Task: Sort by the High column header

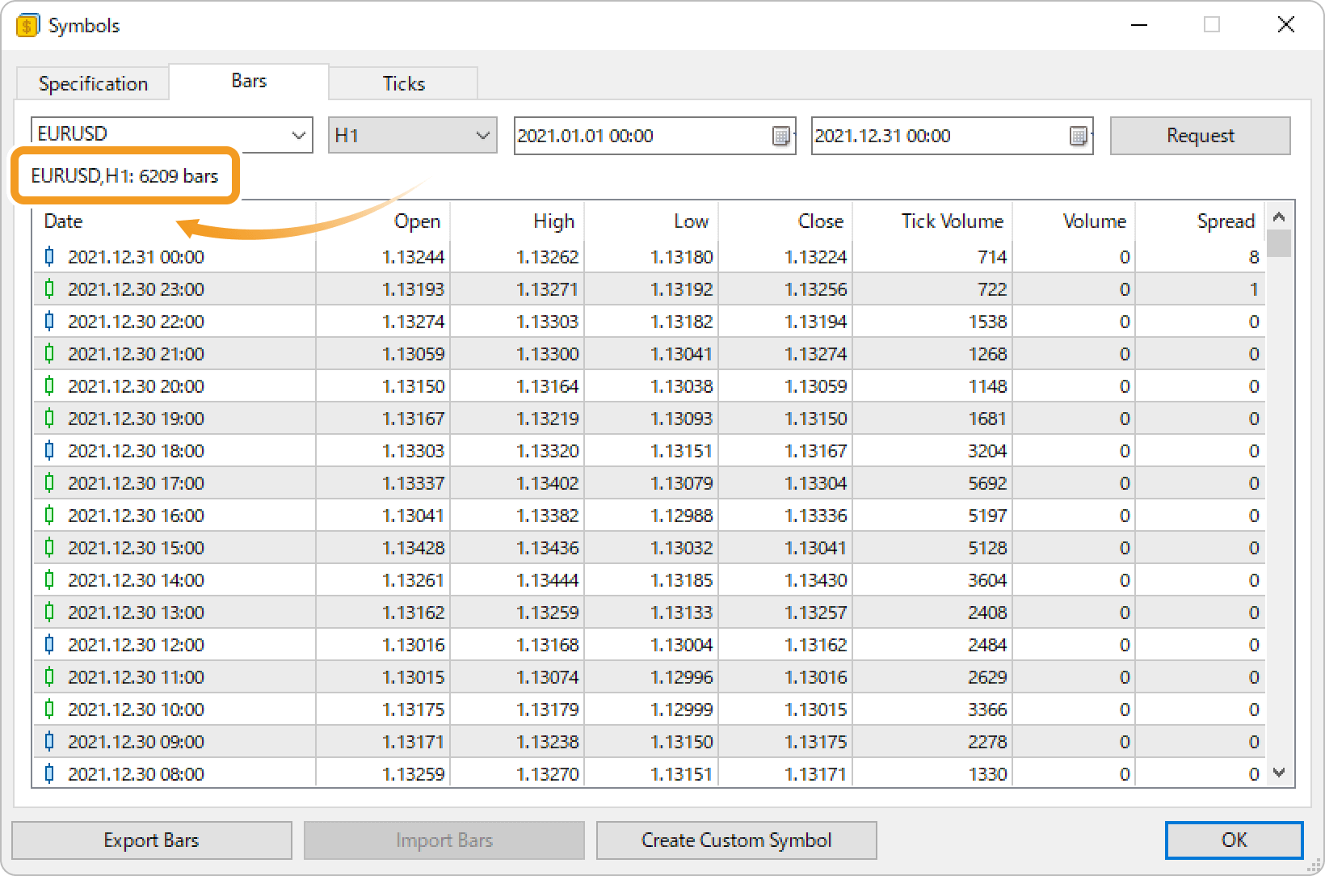Action: pos(517,221)
